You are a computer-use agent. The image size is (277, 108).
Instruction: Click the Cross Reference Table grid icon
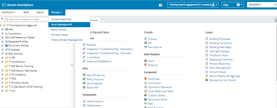pyautogui.click(x=145, y=91)
